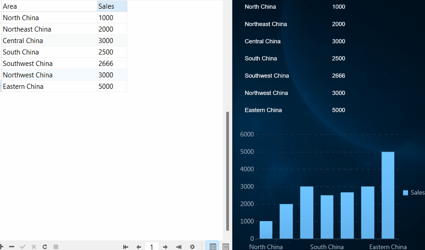Switch to grid view icon
The height and width of the screenshot is (250, 425).
click(213, 246)
